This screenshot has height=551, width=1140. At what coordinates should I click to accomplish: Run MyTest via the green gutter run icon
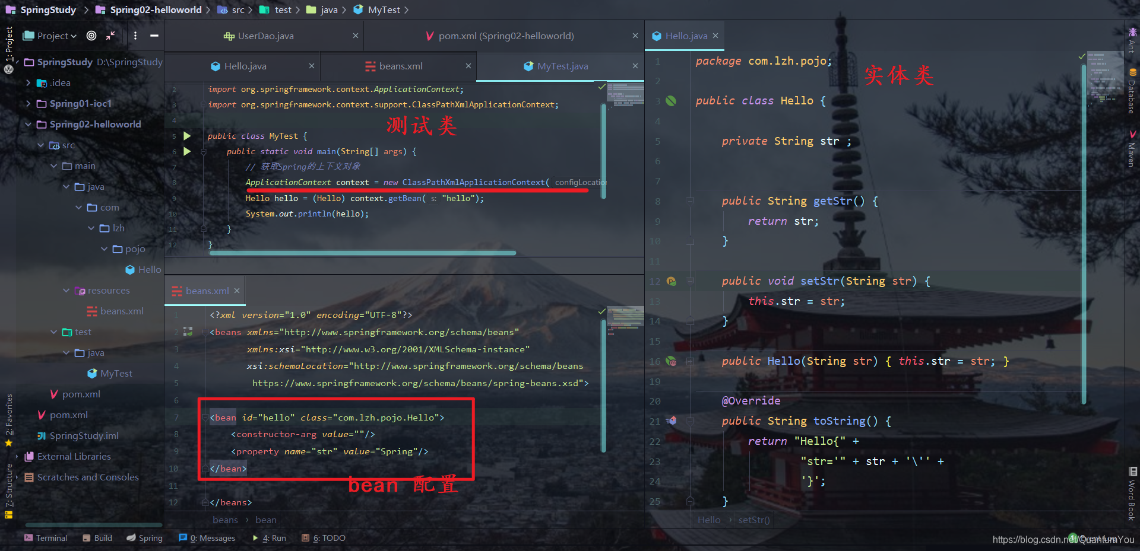186,135
